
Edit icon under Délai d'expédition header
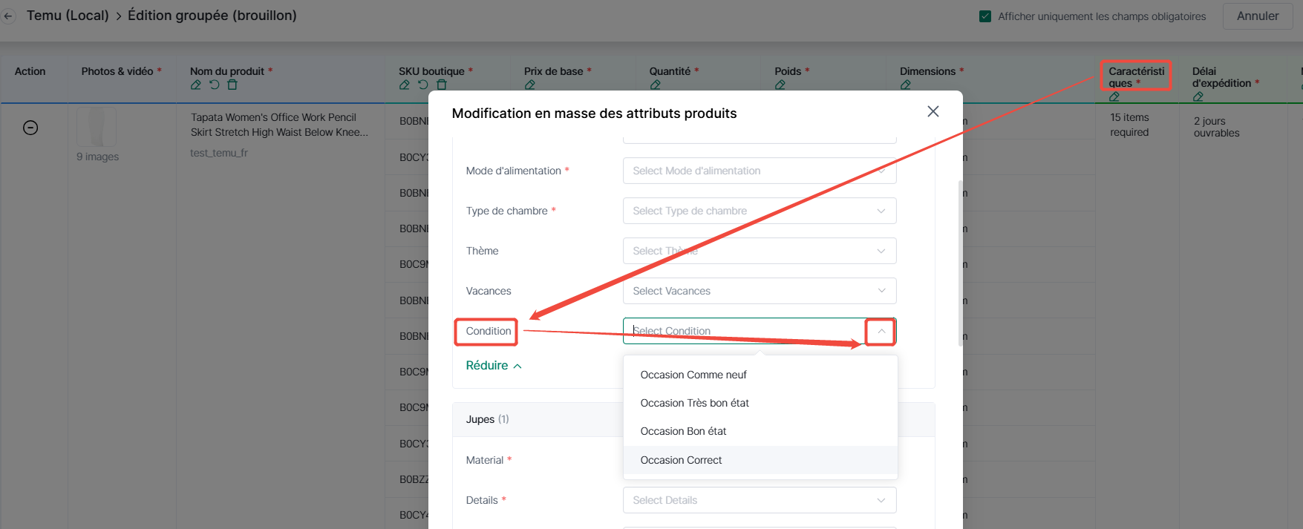point(1198,96)
